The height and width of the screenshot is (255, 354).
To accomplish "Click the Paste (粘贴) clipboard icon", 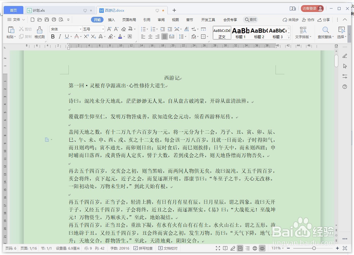I will (x=11, y=30).
